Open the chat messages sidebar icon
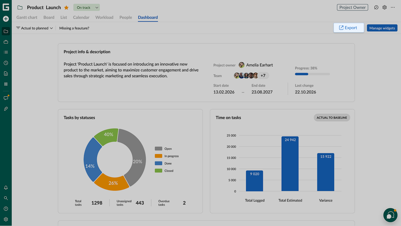The image size is (401, 226). tap(6, 98)
